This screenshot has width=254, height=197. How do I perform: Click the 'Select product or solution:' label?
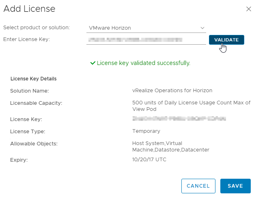(x=37, y=28)
